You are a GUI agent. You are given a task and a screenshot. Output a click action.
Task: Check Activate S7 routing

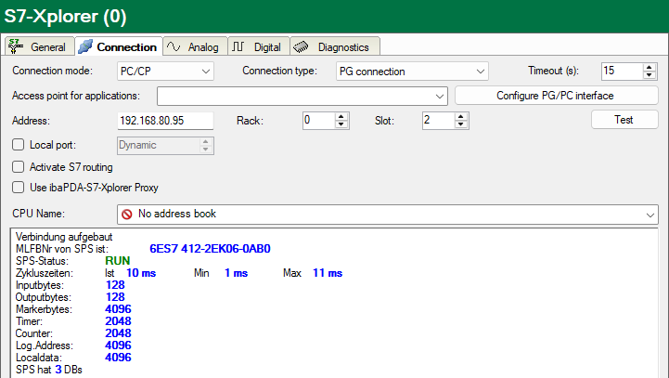tap(18, 166)
